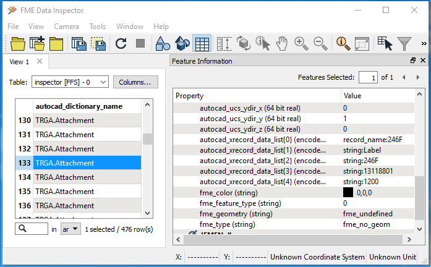Open the search-in column dropdown
This screenshot has width=431, height=267.
pos(70,229)
